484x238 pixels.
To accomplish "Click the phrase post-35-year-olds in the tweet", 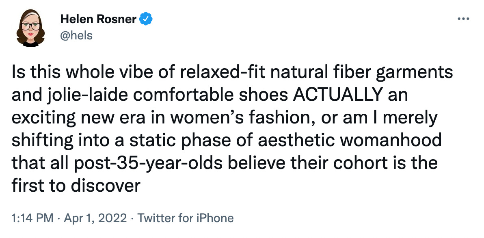I will [x=148, y=163].
